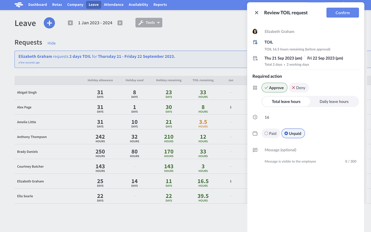Select Elizabeth Graham in the table
Image resolution: width=371 pixels, height=232 pixels.
tap(131, 181)
